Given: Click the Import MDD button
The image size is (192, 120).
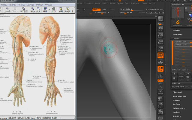Looking at the screenshot, I should point(178,87).
